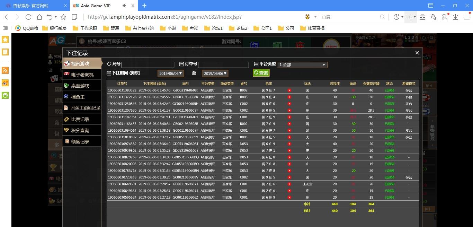Reload the page with refresh icon

coord(28,17)
